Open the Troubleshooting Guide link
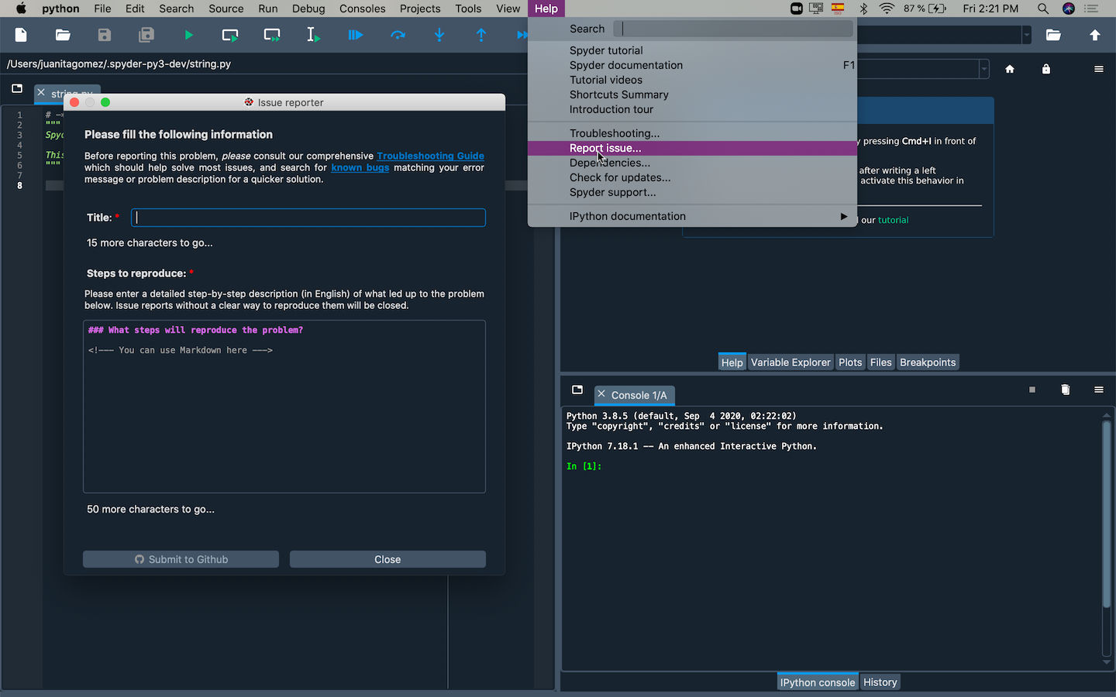This screenshot has height=697, width=1116. (x=430, y=156)
